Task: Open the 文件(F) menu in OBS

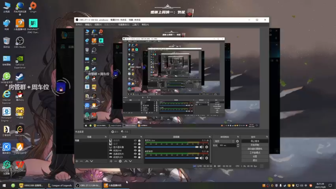Action: click(79, 25)
